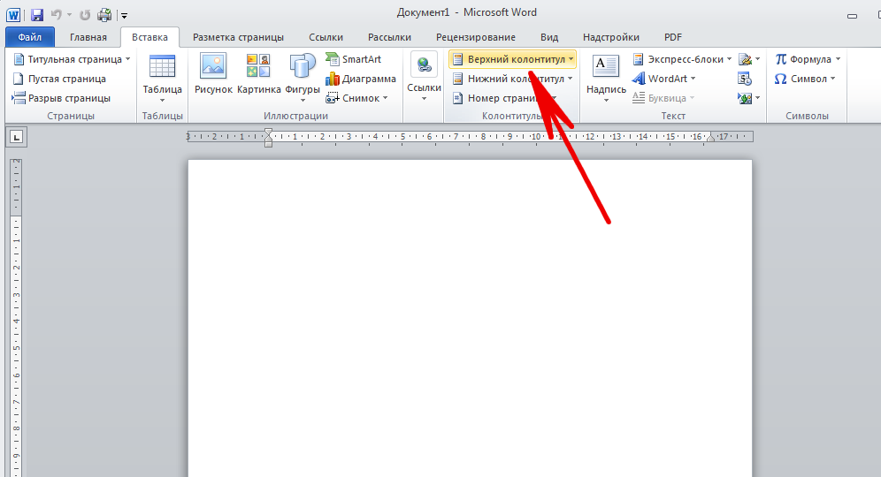
Task: Open Верхний колонтитул header menu
Action: pos(512,59)
